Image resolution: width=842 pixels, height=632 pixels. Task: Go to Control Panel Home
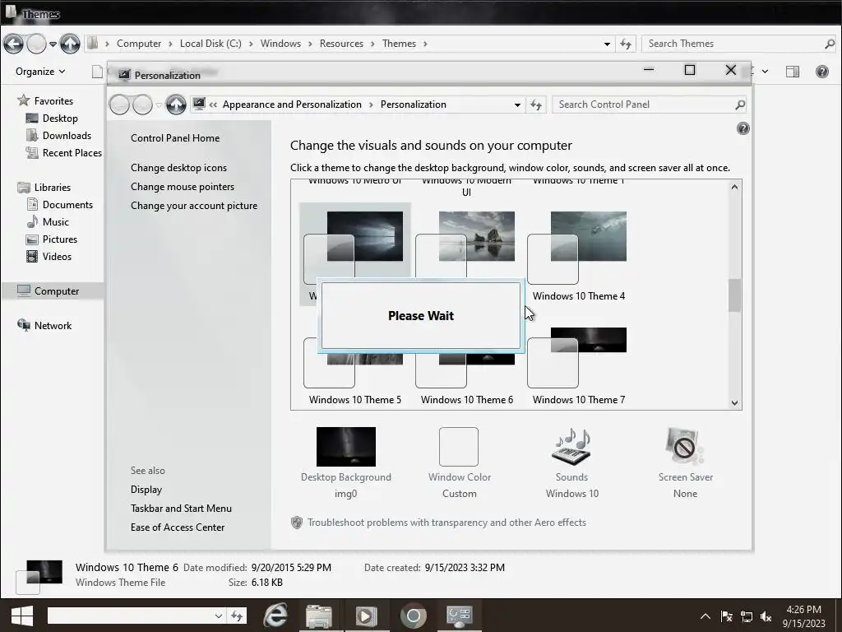tap(175, 138)
